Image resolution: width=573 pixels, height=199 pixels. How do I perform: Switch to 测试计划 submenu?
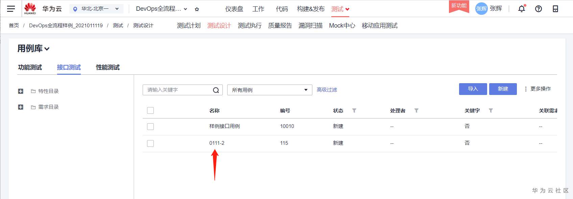coord(189,26)
